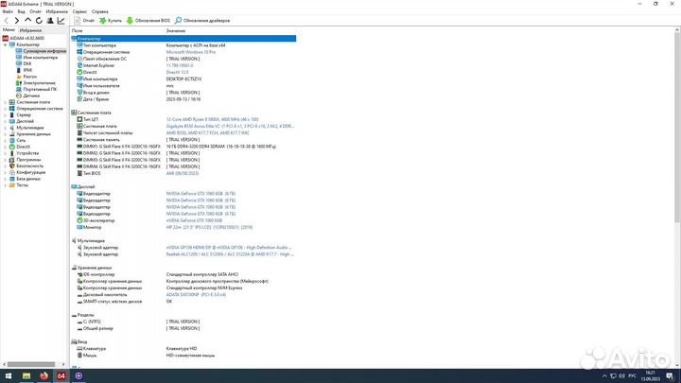The height and width of the screenshot is (383, 681).
Task: Expand the Дисплей tree node
Action: point(6,121)
